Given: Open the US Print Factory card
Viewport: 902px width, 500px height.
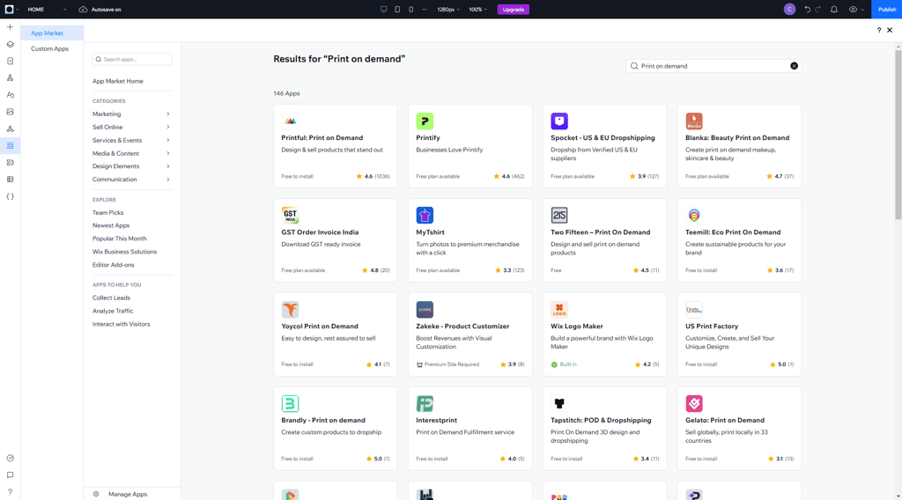Looking at the screenshot, I should [739, 335].
